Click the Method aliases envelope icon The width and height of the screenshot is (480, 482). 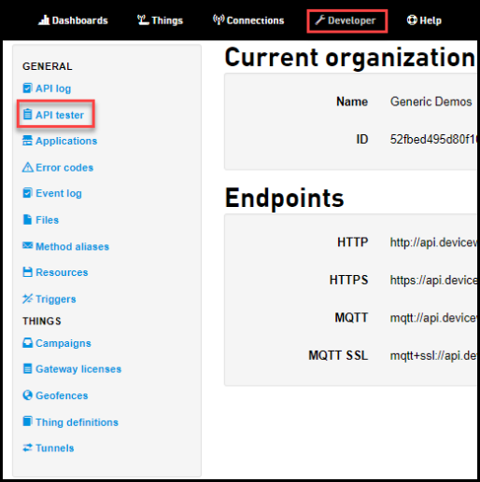27,245
